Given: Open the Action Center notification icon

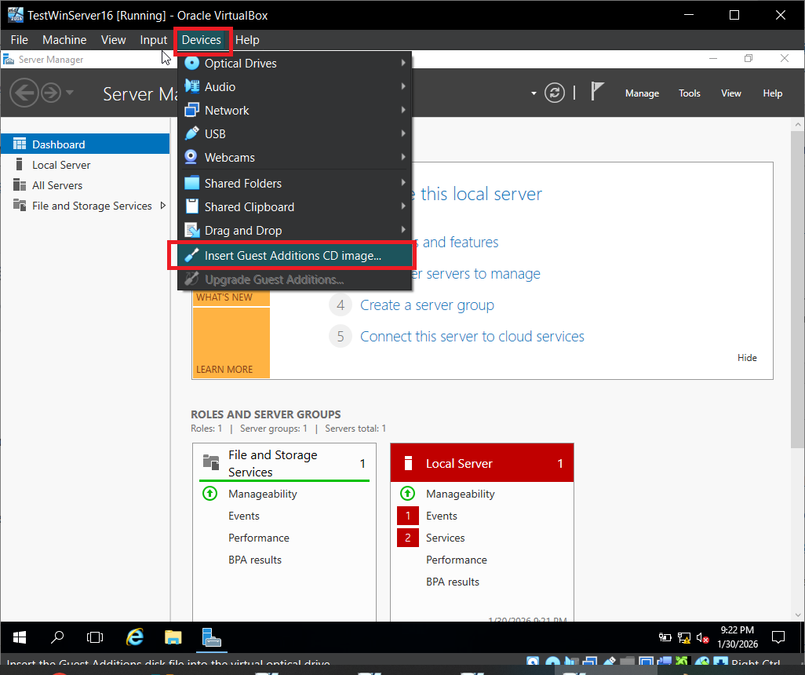Looking at the screenshot, I should 778,637.
